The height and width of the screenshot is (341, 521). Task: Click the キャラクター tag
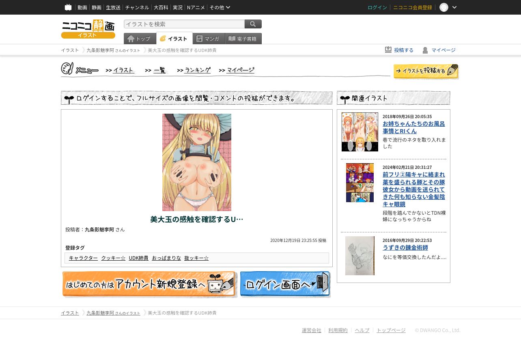click(x=83, y=258)
